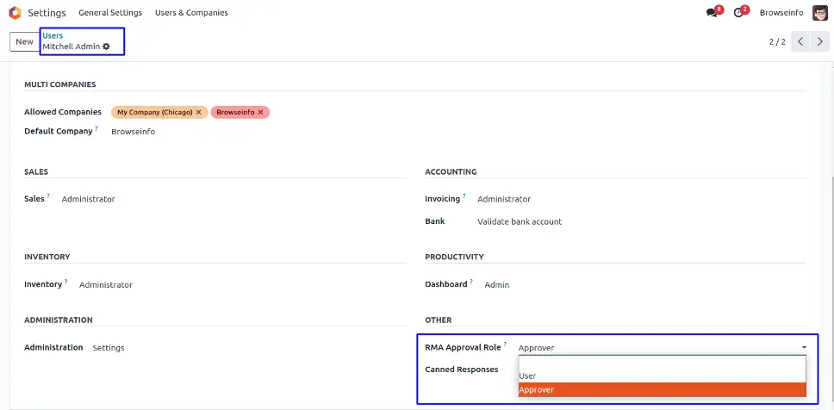This screenshot has width=834, height=410.
Task: Click the New button
Action: (x=24, y=41)
